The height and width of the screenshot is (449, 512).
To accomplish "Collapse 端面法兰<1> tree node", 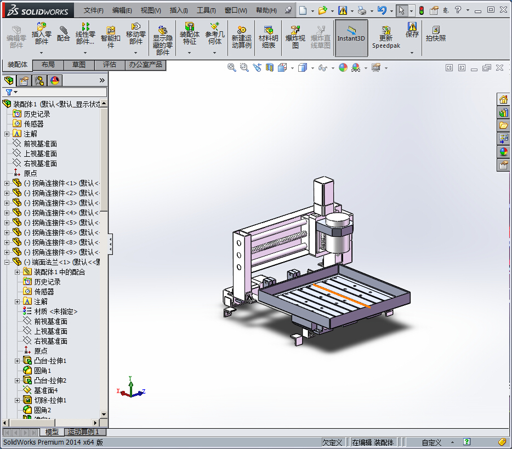I will click(x=7, y=262).
